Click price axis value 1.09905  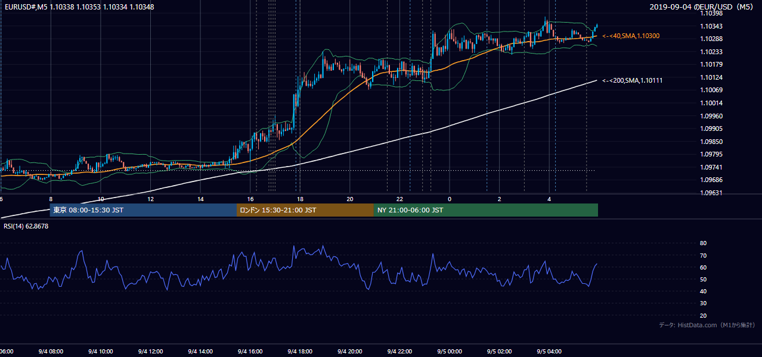pos(711,129)
